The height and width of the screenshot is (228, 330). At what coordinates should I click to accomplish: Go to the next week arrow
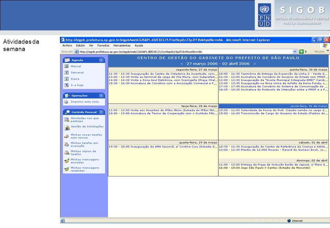coord(255,64)
